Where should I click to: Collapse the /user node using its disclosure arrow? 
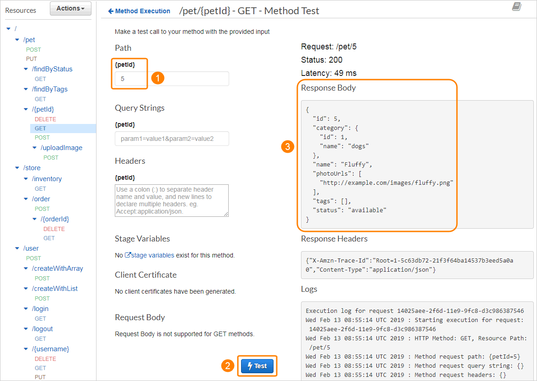pos(17,248)
